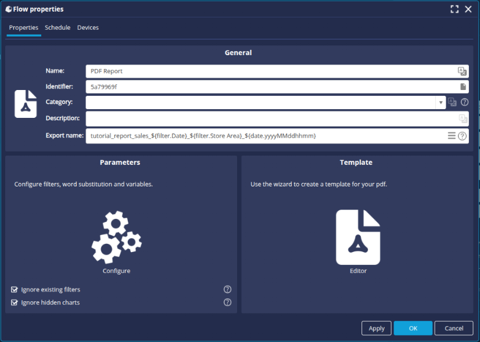
Task: Click the translation icon beside Name field
Action: coord(462,71)
